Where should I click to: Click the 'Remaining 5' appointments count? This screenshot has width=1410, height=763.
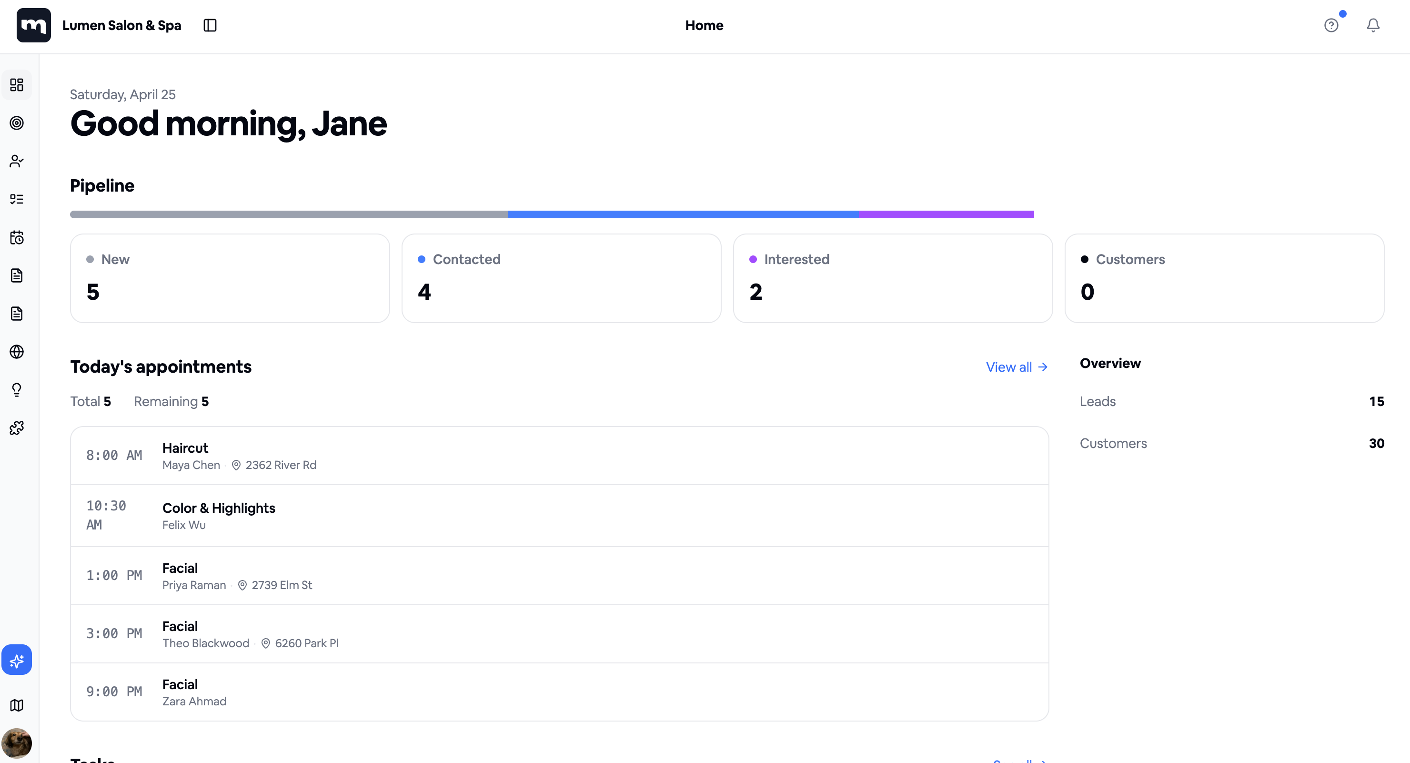tap(171, 401)
